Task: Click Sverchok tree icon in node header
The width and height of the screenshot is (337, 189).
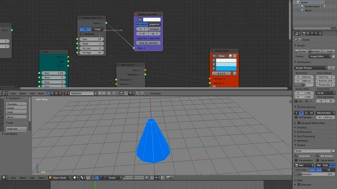Action: (48, 93)
